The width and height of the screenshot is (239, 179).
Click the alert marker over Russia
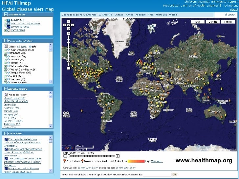[195, 54]
